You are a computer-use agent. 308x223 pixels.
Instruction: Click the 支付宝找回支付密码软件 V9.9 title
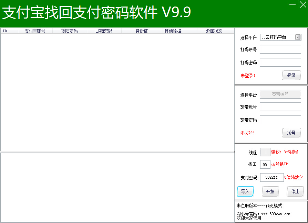tap(96, 12)
